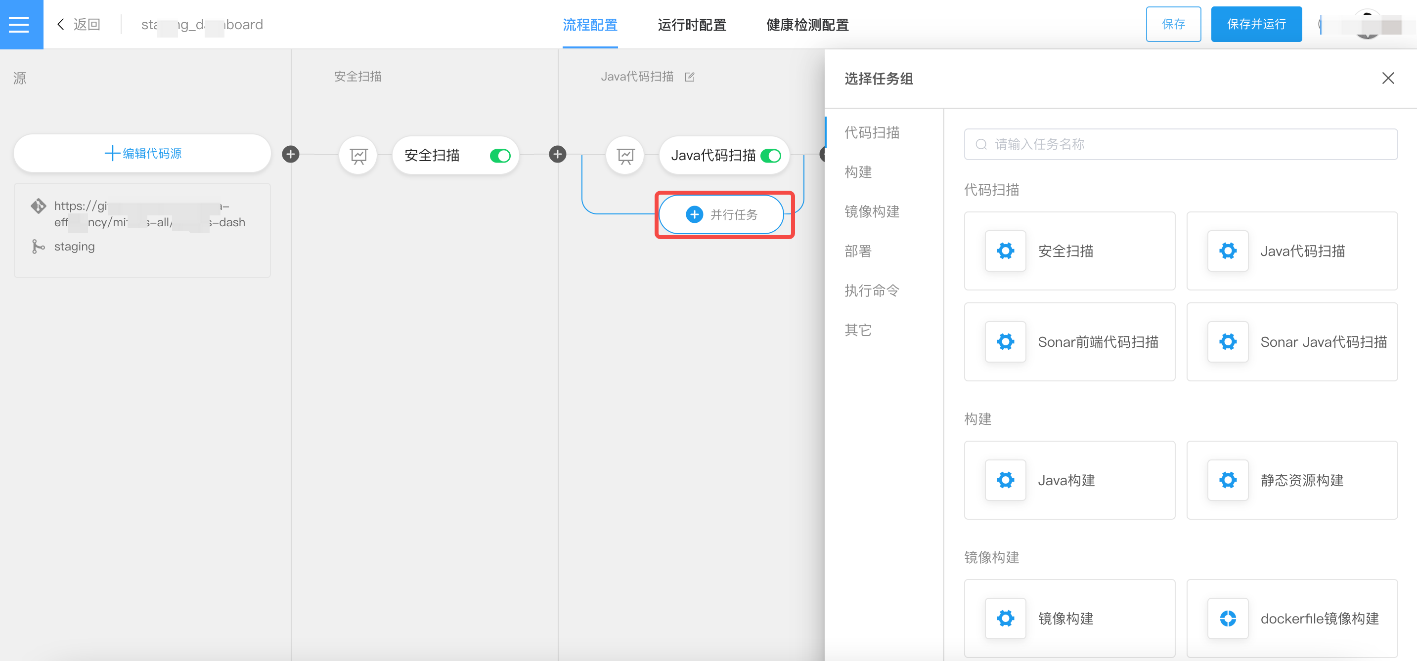Click the plus icon before Java代码扫描 stage
1417x661 pixels.
point(557,155)
